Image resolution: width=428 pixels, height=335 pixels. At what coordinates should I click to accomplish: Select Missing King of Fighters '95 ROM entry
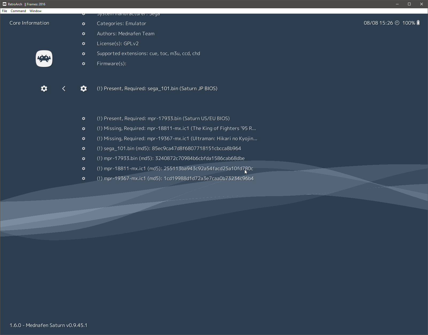click(x=176, y=128)
